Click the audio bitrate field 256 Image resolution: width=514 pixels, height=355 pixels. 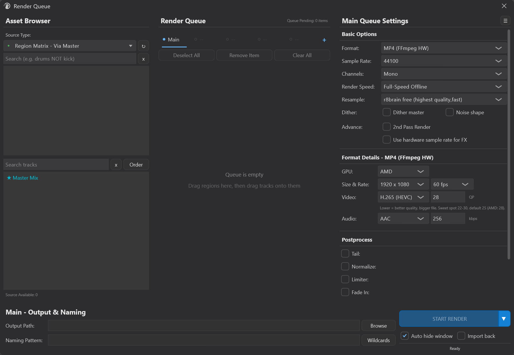click(x=448, y=218)
